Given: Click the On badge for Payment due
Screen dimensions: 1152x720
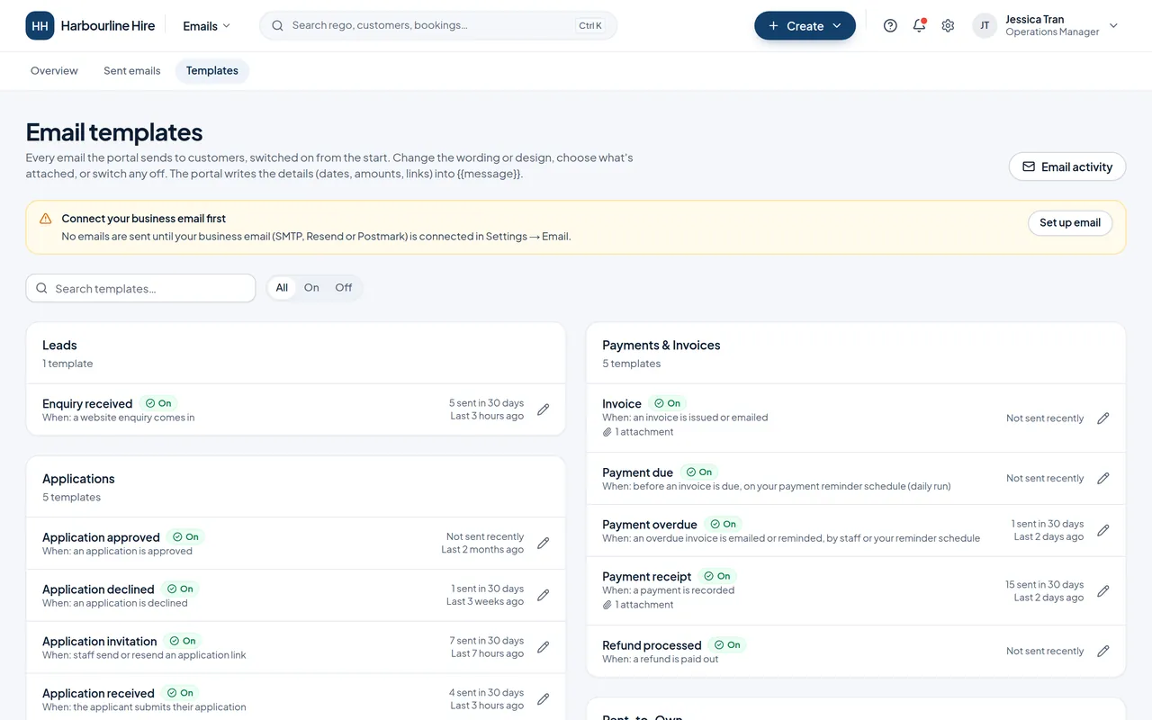Looking at the screenshot, I should pos(698,472).
